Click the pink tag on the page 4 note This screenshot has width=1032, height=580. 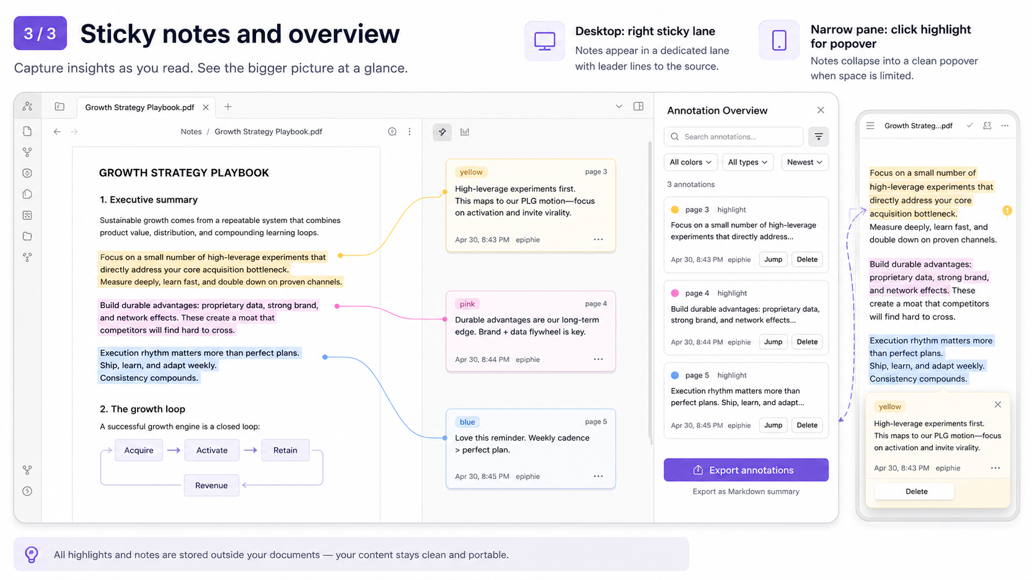(x=467, y=304)
